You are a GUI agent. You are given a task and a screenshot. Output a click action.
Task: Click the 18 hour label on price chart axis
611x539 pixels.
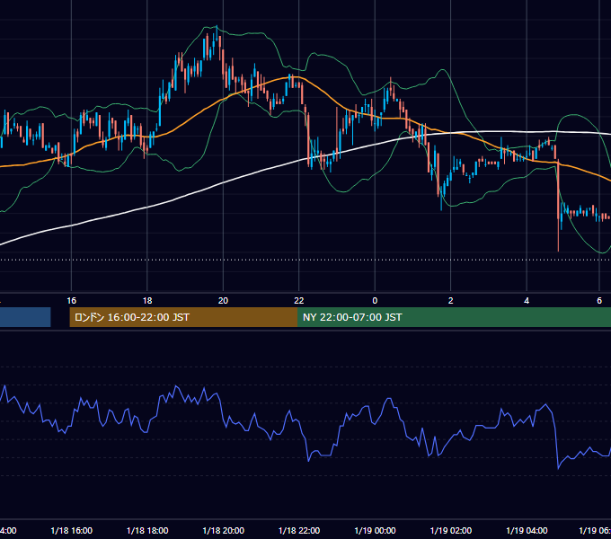(147, 301)
